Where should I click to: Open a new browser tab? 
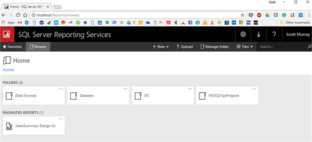[57, 7]
